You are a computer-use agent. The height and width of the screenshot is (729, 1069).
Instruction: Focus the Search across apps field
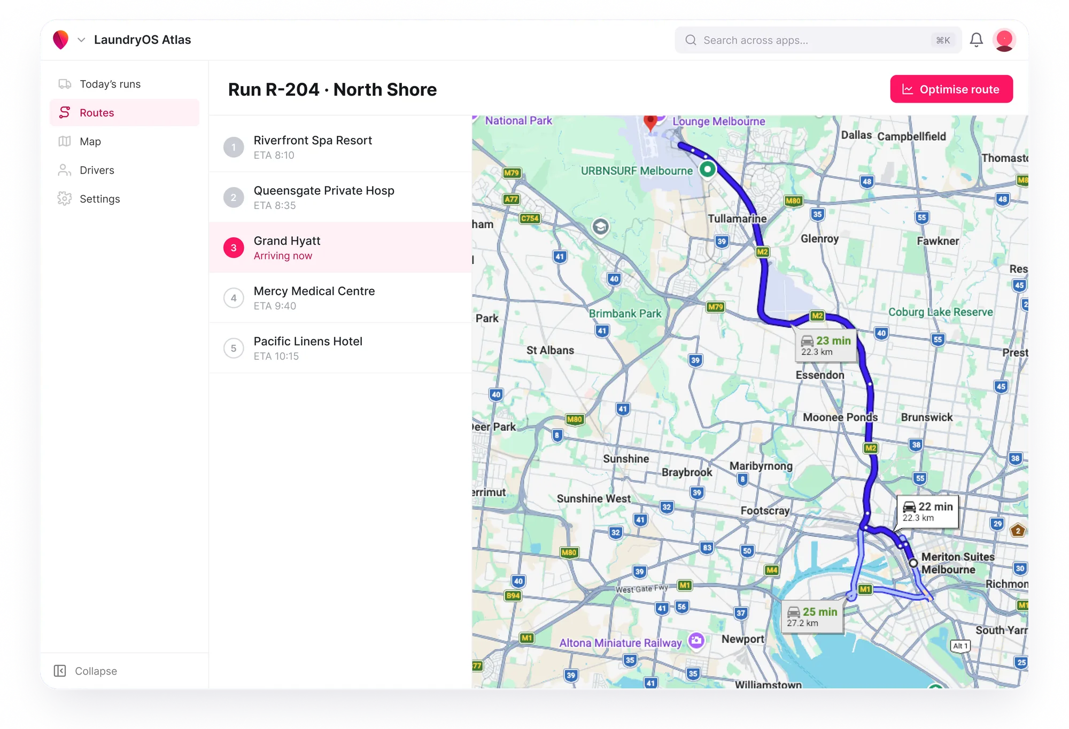818,40
